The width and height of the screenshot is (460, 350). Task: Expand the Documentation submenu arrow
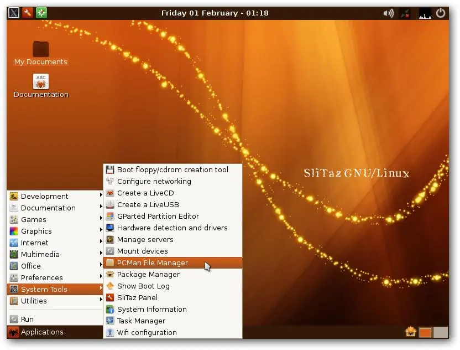pyautogui.click(x=101, y=207)
